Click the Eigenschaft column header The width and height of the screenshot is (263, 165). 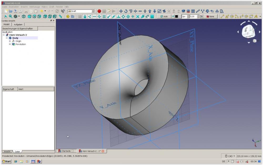tap(10, 89)
